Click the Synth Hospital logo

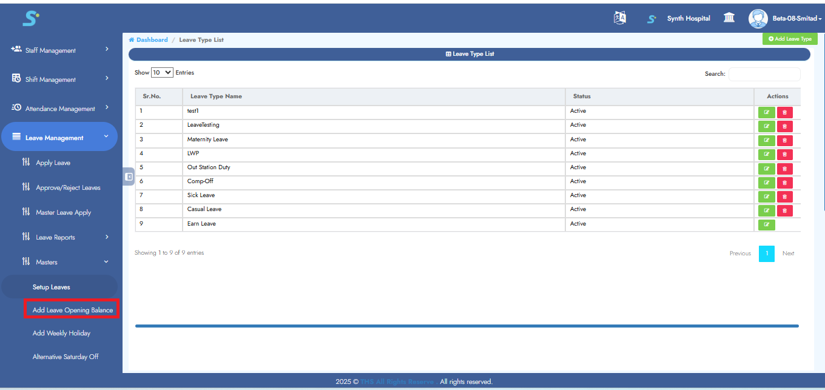tap(651, 18)
